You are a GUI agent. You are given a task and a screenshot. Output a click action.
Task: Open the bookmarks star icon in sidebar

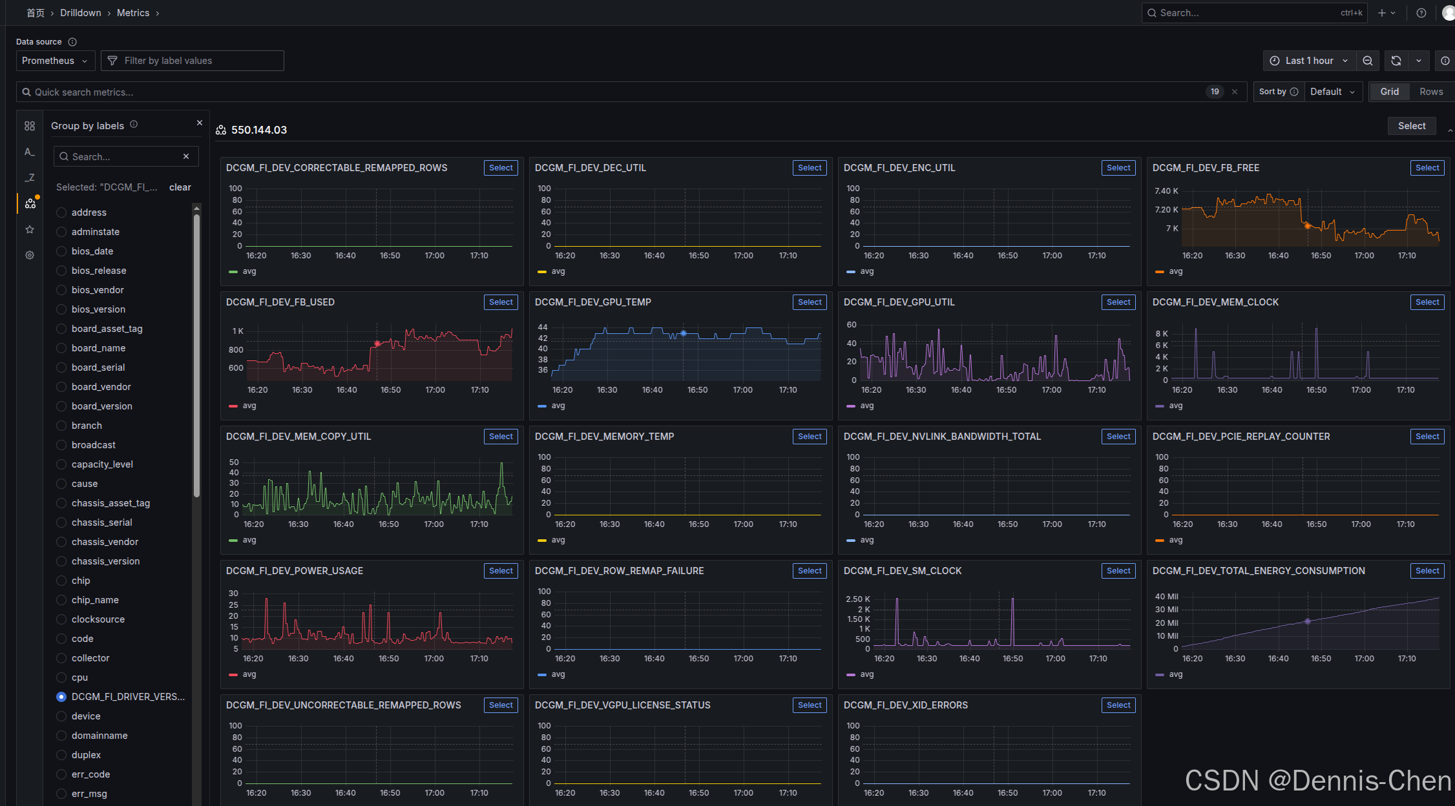[30, 229]
